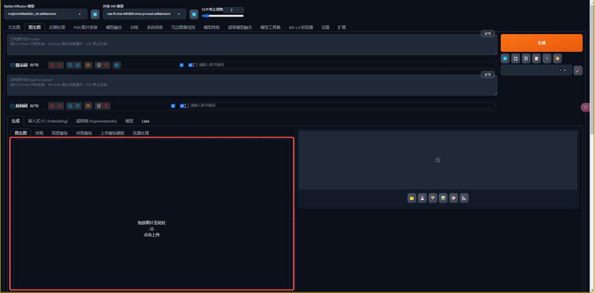Open the 后期处理 tab
This screenshot has height=293, width=595.
click(57, 28)
